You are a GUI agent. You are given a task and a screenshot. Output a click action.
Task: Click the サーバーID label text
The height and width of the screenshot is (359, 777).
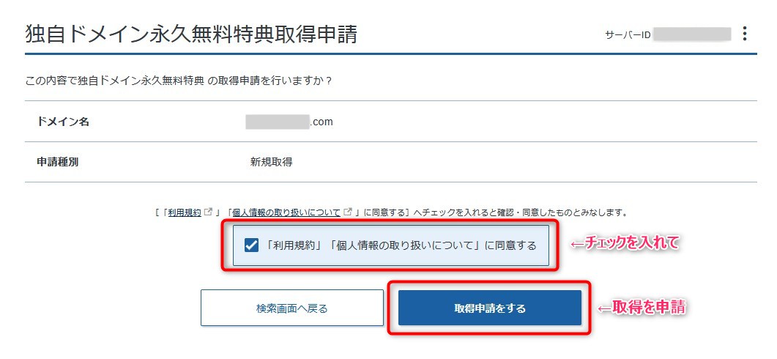click(628, 35)
